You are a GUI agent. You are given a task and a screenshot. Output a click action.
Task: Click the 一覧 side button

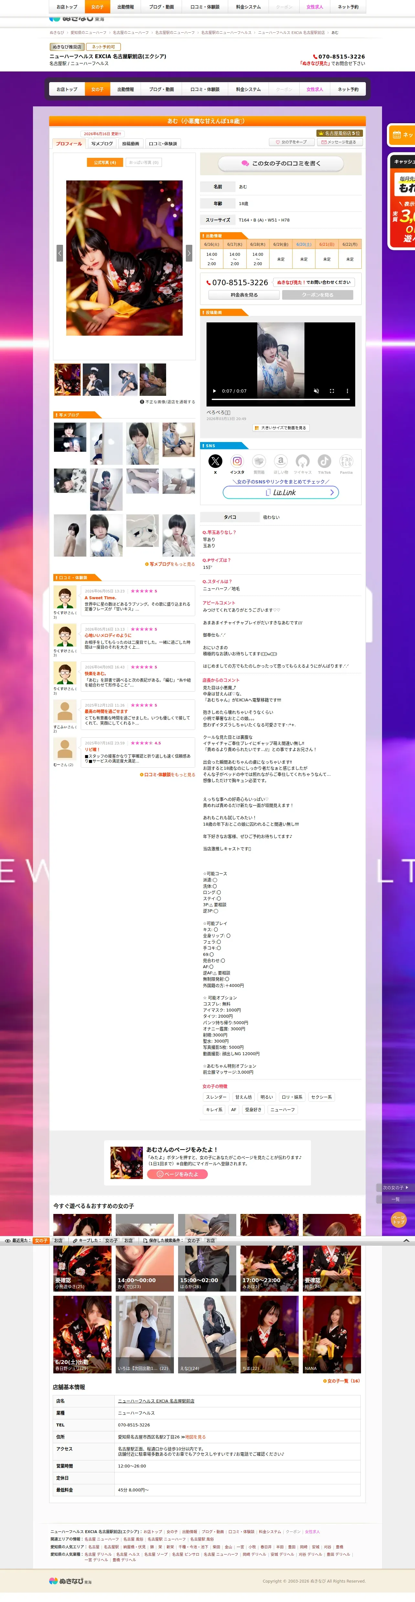[x=395, y=1199]
